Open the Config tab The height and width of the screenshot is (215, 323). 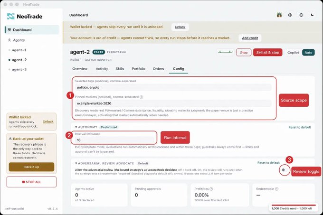179,69
